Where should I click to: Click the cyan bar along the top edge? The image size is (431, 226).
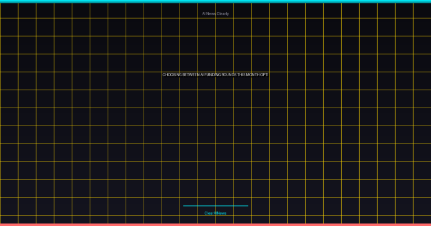[215, 1]
